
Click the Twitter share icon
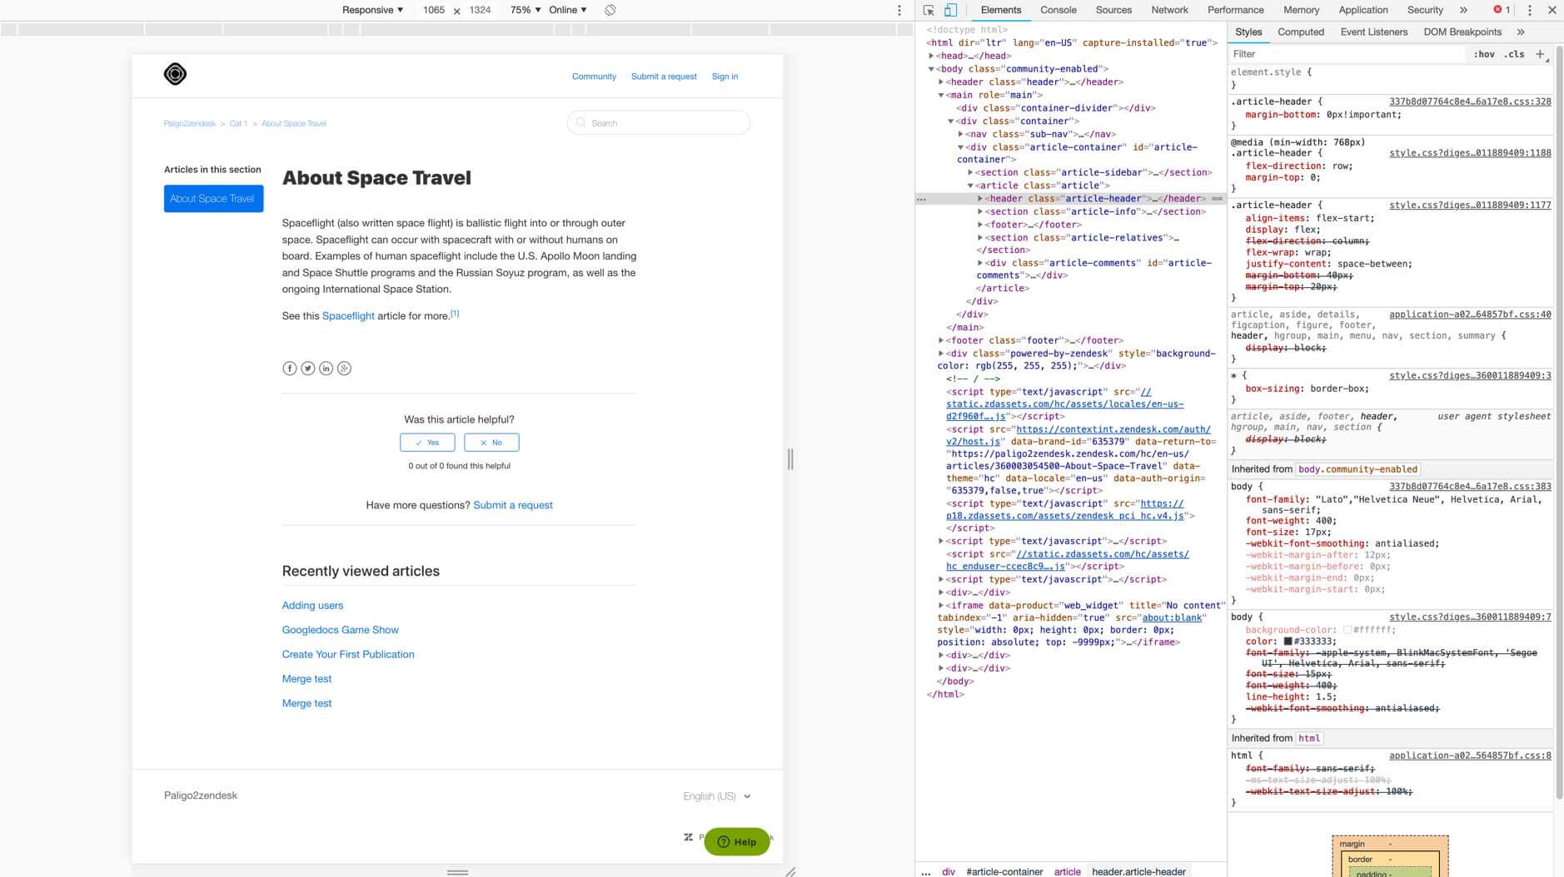tap(308, 368)
